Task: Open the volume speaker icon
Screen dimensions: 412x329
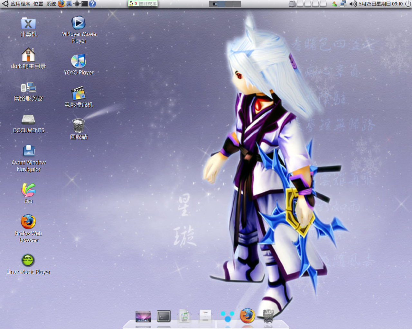Action: (353, 4)
